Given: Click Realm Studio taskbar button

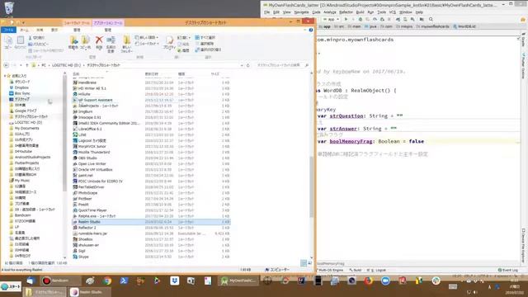Looking at the screenshot, I should [x=89, y=292].
